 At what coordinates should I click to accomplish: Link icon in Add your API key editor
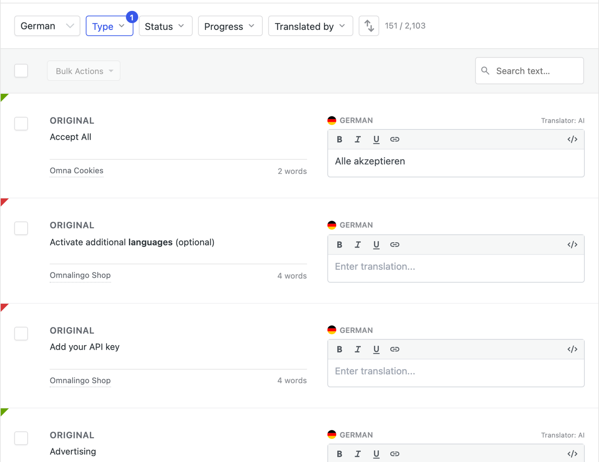pos(395,349)
